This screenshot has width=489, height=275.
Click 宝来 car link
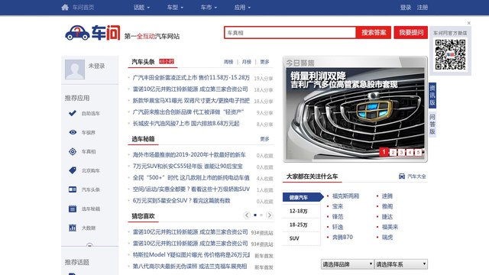[338, 206]
